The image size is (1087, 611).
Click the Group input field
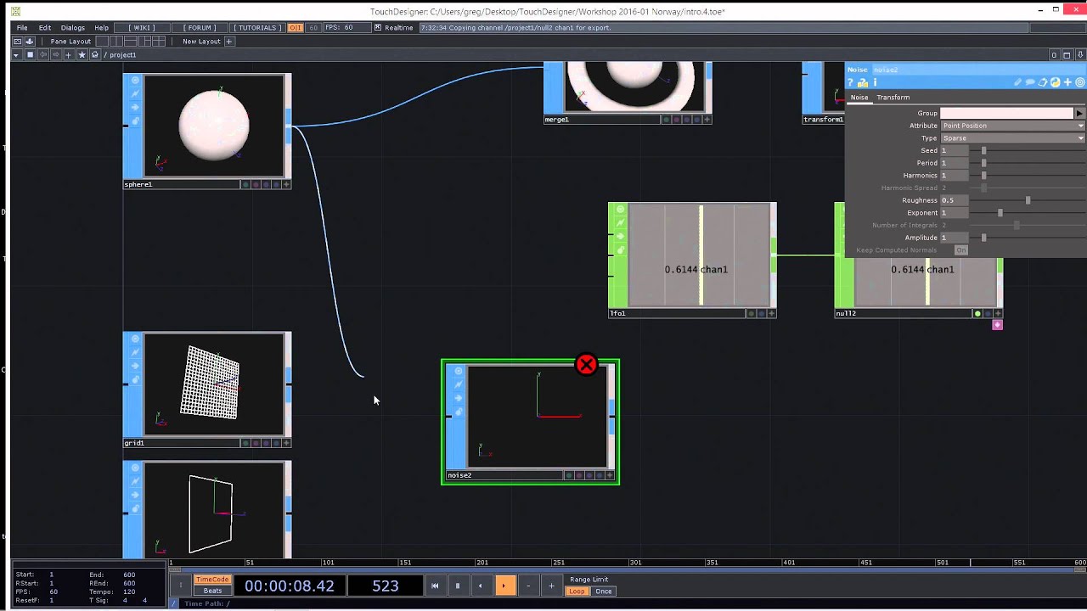[1006, 113]
